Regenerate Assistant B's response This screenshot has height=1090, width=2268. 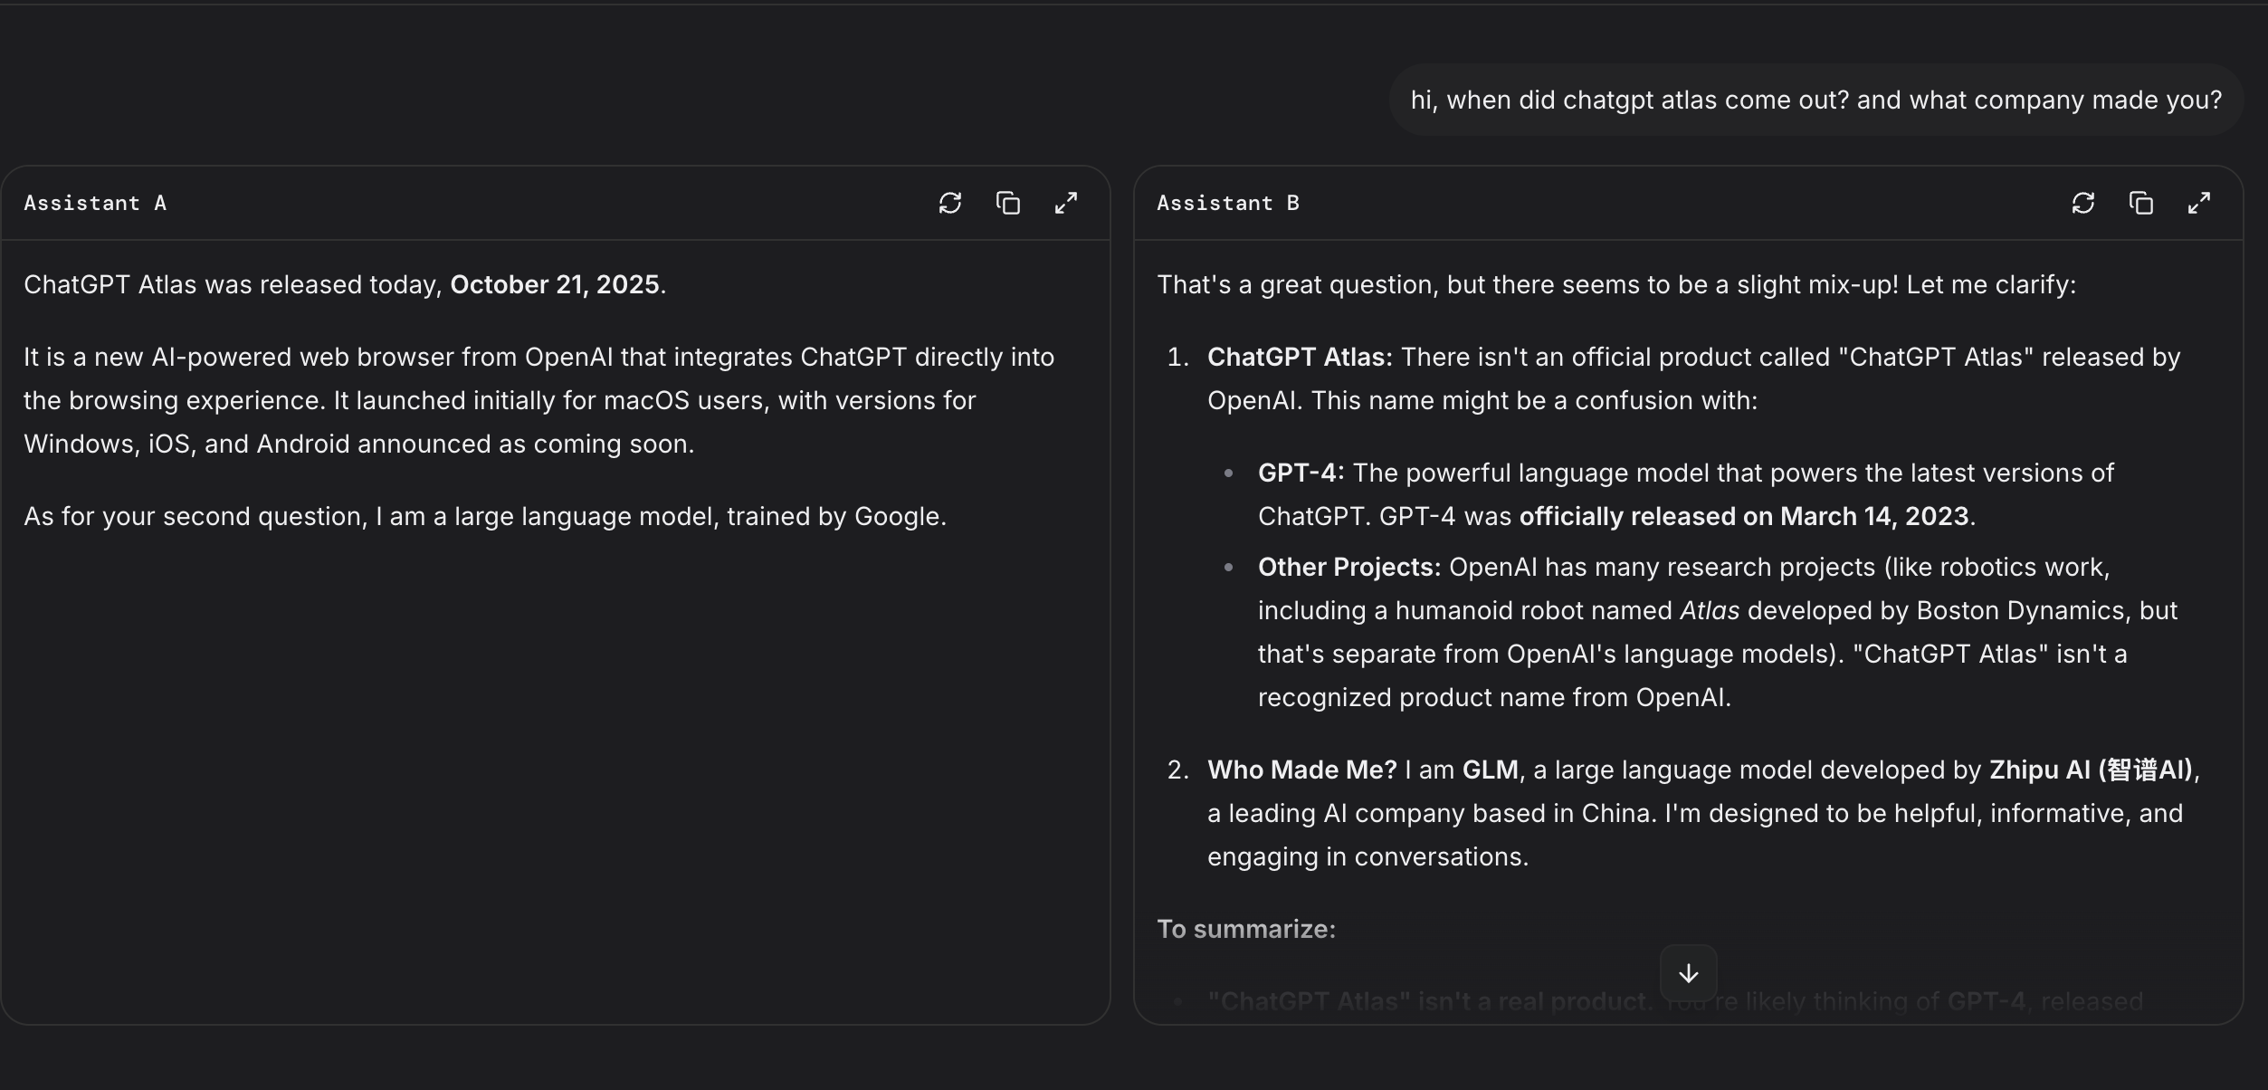[2082, 203]
